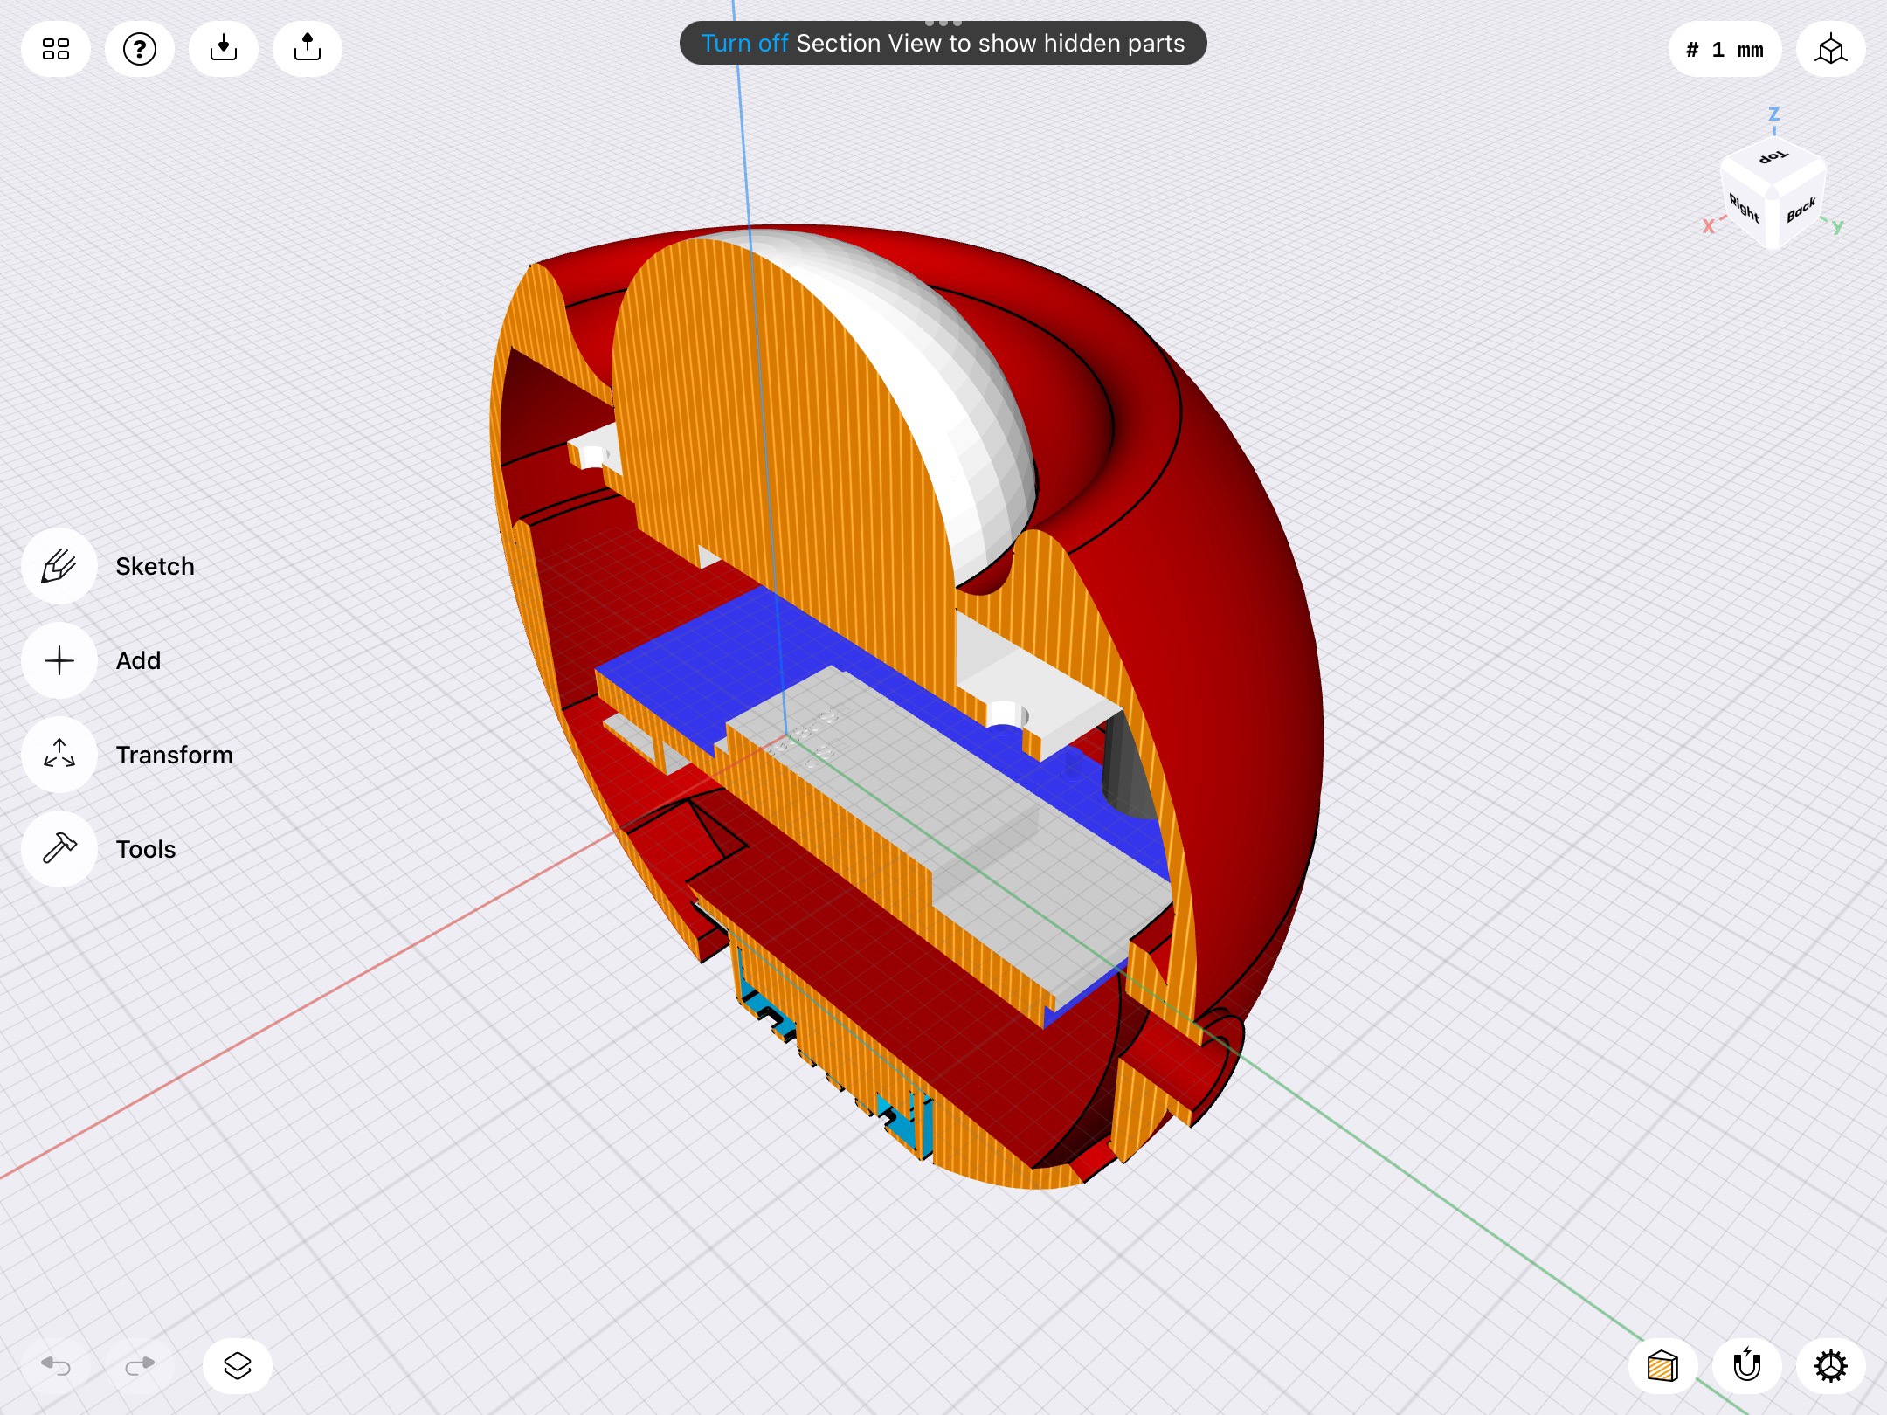
Task: Toggle the Section View cube button
Action: 1662,1365
